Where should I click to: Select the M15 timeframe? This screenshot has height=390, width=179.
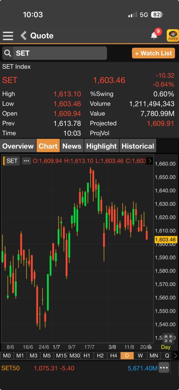tap(61, 356)
